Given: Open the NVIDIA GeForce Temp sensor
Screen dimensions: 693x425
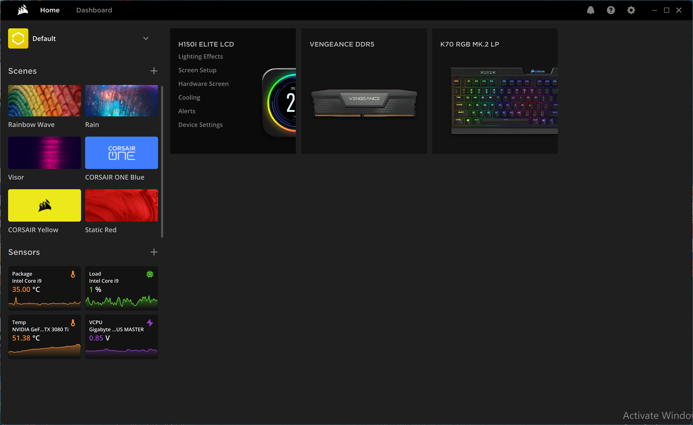Looking at the screenshot, I should [45, 337].
